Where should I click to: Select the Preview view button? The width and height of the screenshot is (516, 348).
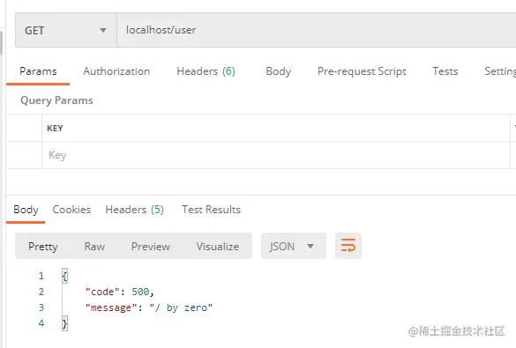coord(151,247)
